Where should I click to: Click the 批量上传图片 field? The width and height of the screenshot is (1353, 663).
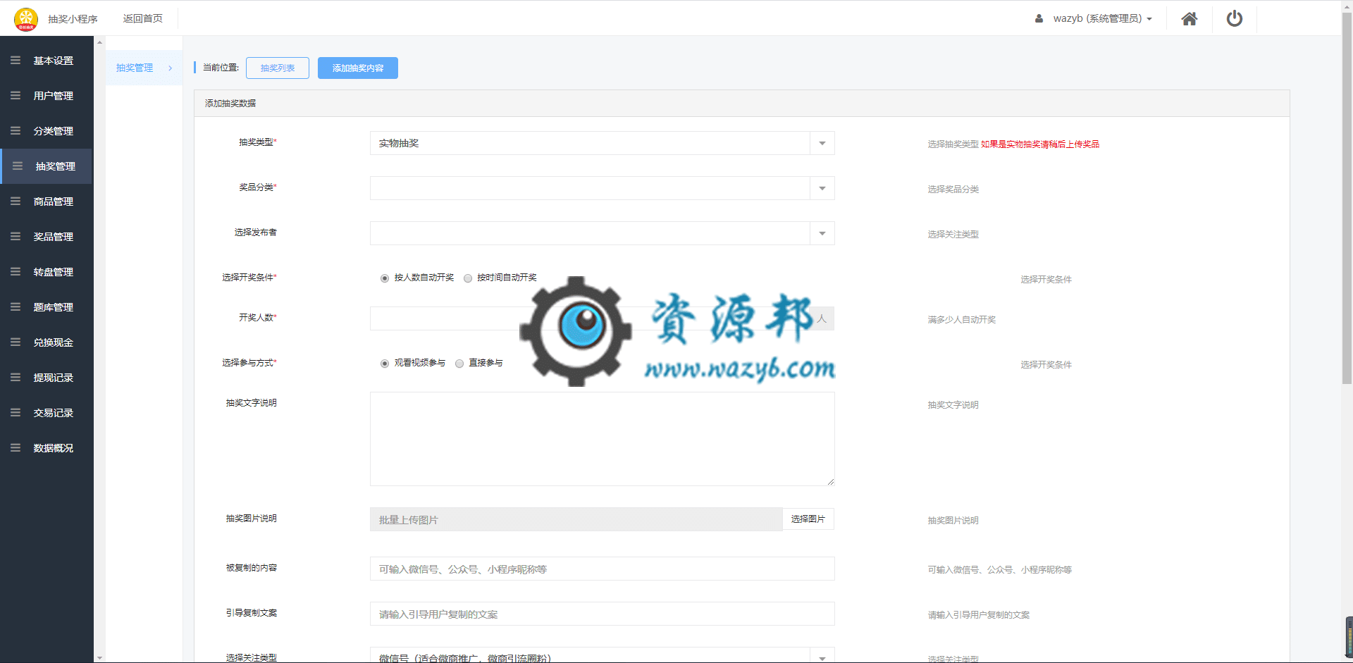click(x=576, y=519)
